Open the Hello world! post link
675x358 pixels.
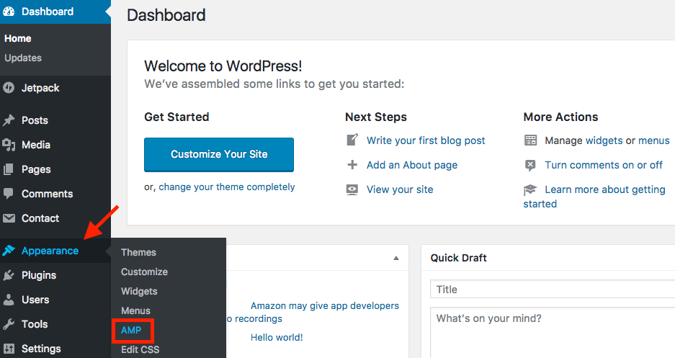tap(277, 337)
